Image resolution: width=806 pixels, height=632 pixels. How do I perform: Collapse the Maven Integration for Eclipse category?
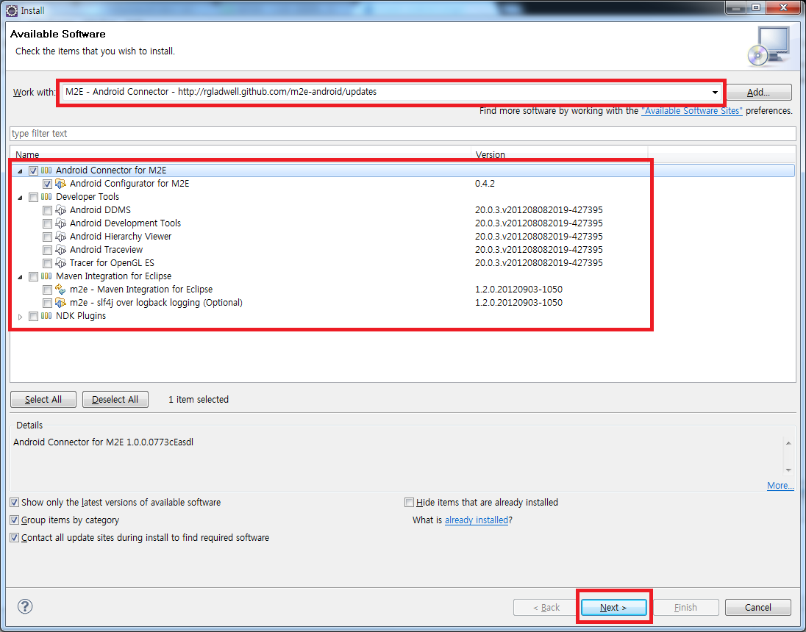click(20, 276)
